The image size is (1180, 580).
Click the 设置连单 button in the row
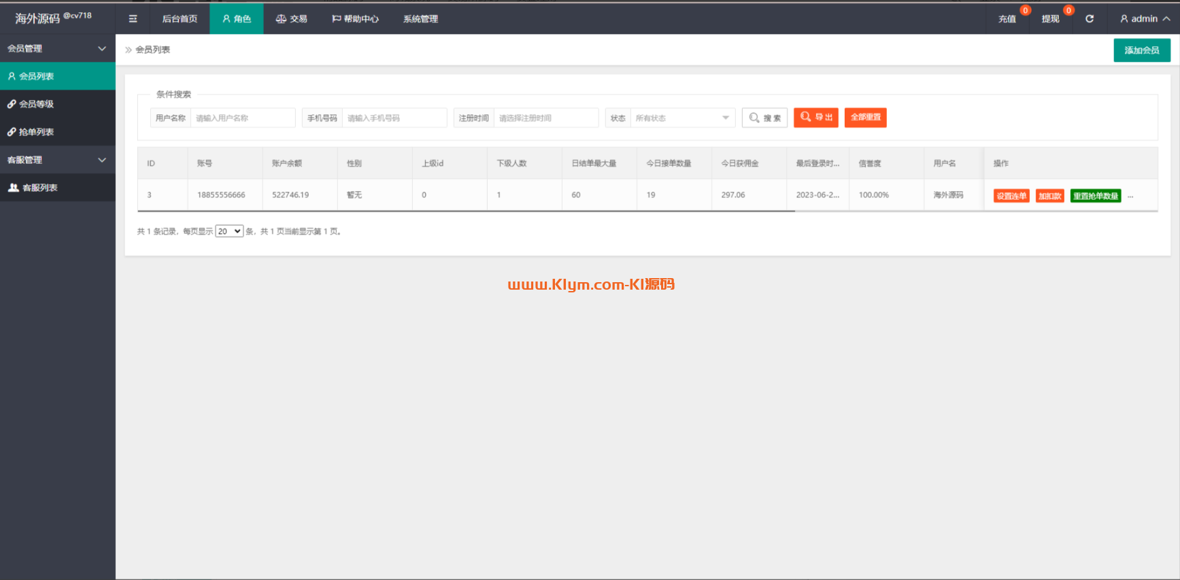(x=1011, y=196)
